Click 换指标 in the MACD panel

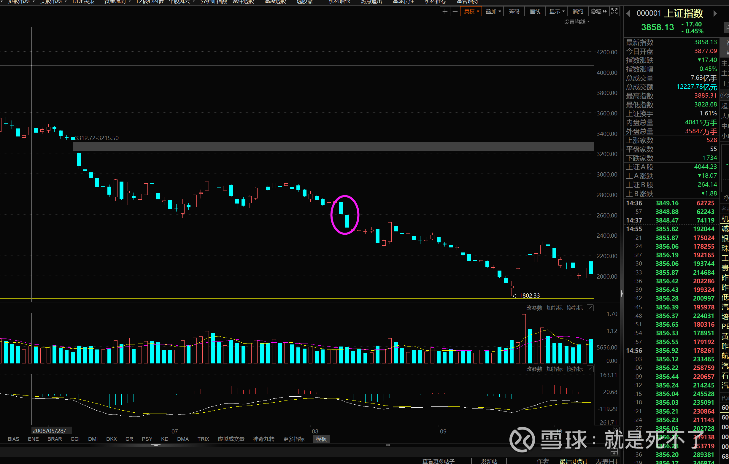(x=574, y=369)
